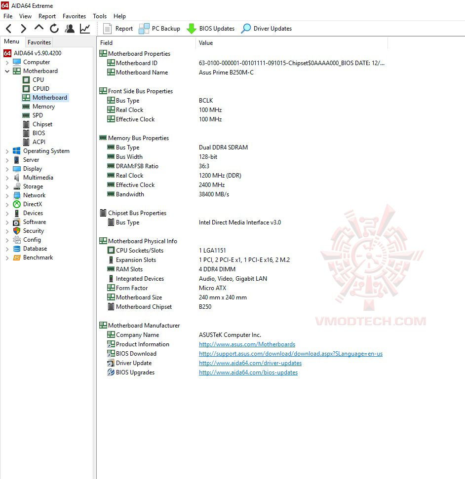Image resolution: width=465 pixels, height=479 pixels.
Task: Click PC Backup in the toolbar
Action: 159,29
